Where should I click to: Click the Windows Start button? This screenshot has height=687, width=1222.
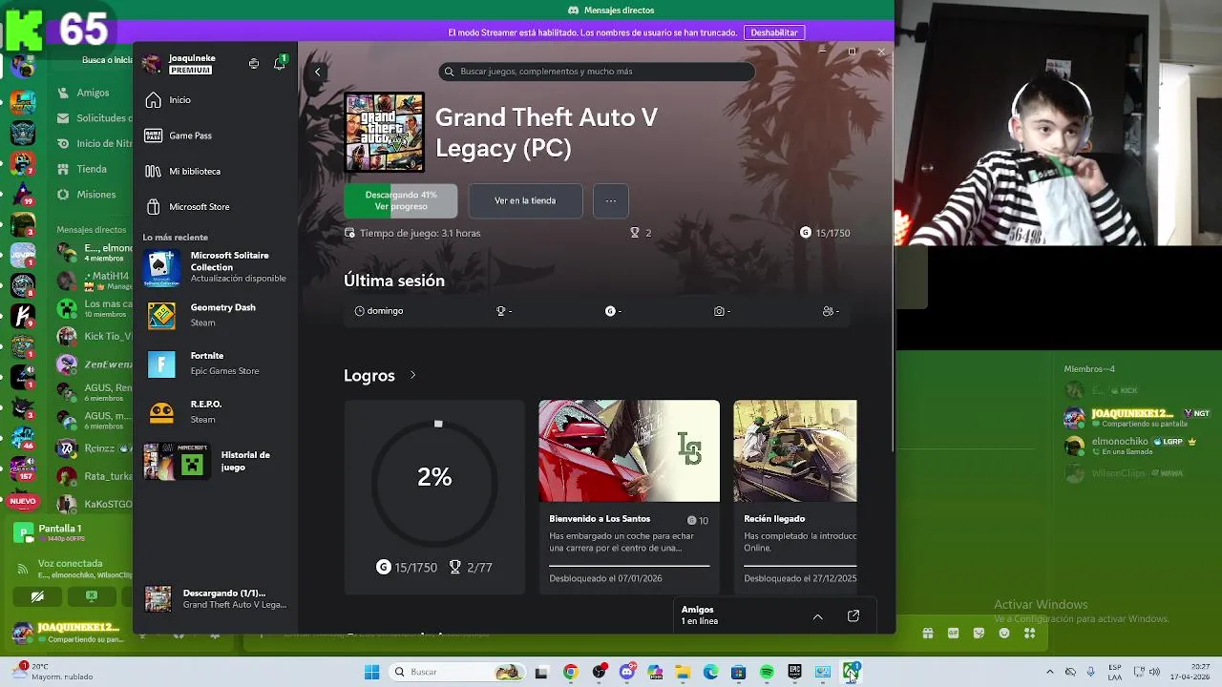tap(371, 673)
